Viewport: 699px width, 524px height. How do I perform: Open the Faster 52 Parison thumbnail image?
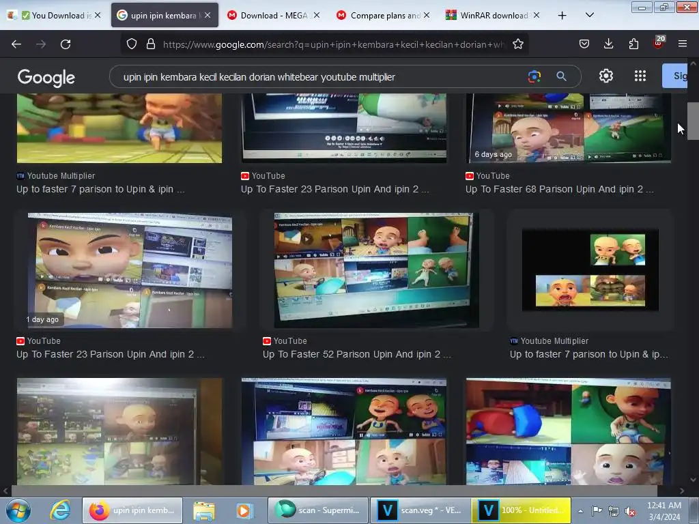click(376, 270)
